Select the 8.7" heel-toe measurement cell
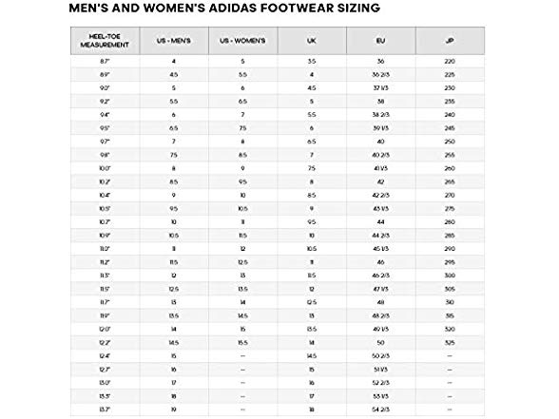The height and width of the screenshot is (419, 559). pos(105,61)
